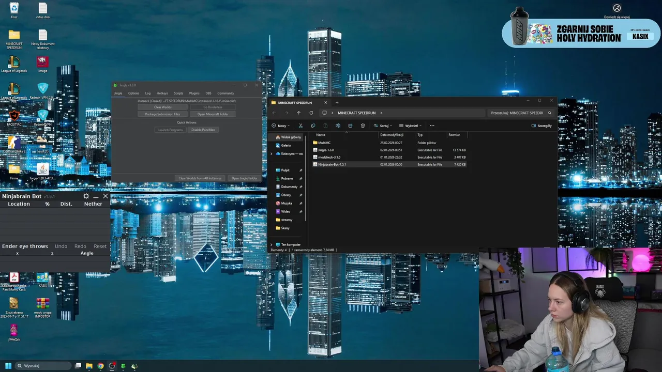The image size is (662, 372).
Task: Click Delete trash icon in Explorer
Action: pos(363,126)
